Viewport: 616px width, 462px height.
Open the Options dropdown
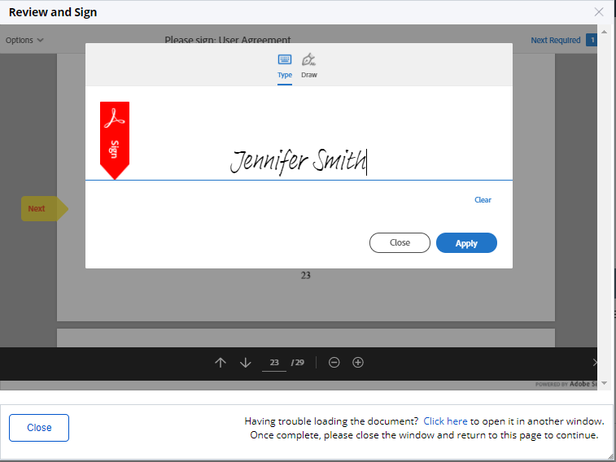[x=24, y=40]
